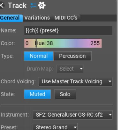
Task: Set track type to Normal
Action: [x=39, y=56]
